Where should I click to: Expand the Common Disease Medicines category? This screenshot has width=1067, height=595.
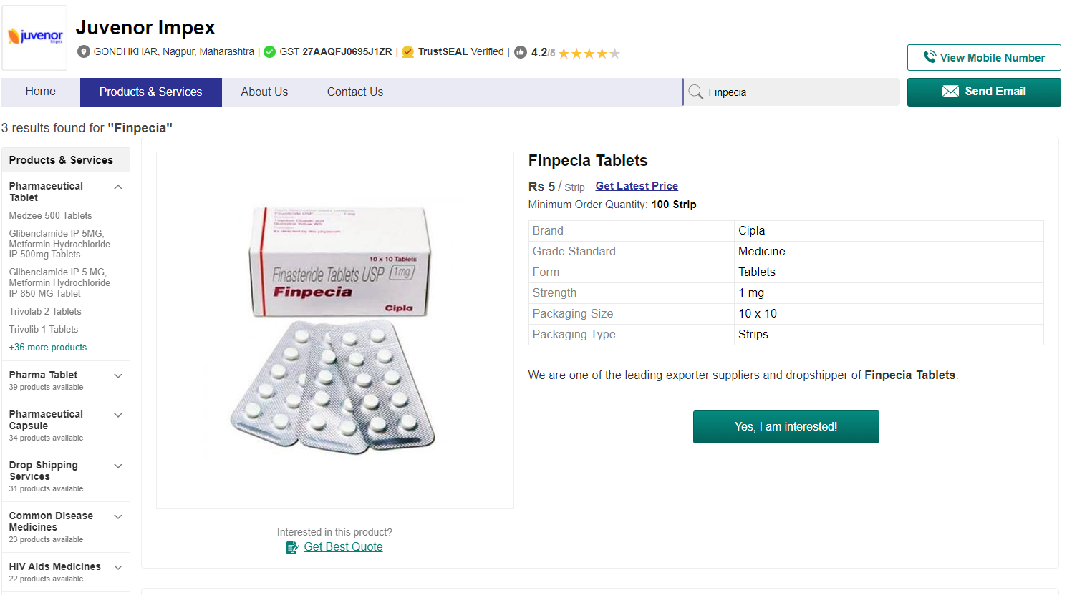(x=118, y=517)
